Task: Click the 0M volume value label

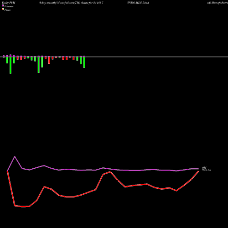Action: pyautogui.click(x=204, y=168)
